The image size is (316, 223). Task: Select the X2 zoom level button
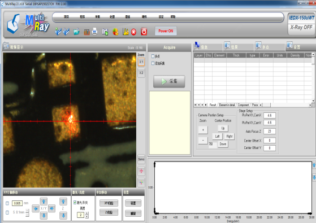click(x=141, y=73)
